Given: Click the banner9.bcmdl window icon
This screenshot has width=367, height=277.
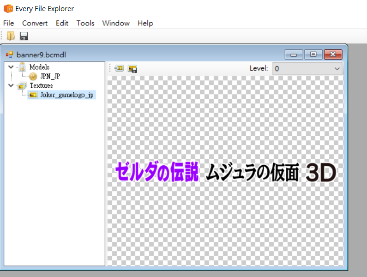Looking at the screenshot, I should [9, 55].
